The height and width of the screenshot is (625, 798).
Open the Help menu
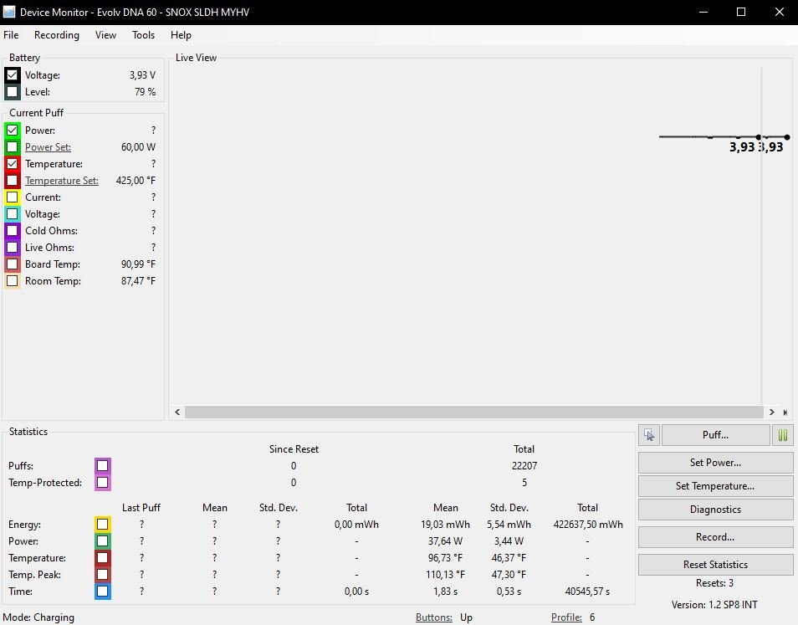pos(181,35)
